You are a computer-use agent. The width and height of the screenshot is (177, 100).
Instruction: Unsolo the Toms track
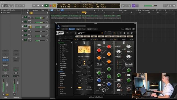30,27
